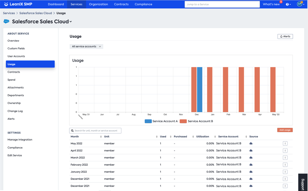Expand the All service accounts dropdown
The height and width of the screenshot is (191, 308).
coord(87,47)
